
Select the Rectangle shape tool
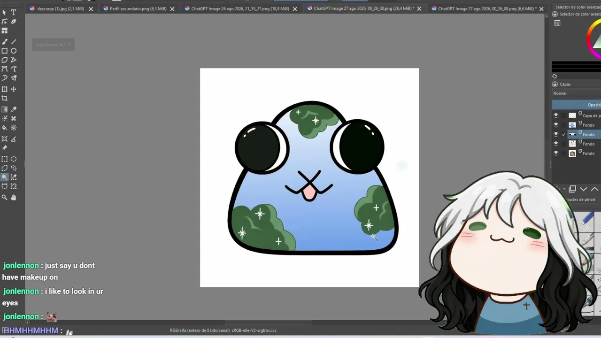pos(5,51)
